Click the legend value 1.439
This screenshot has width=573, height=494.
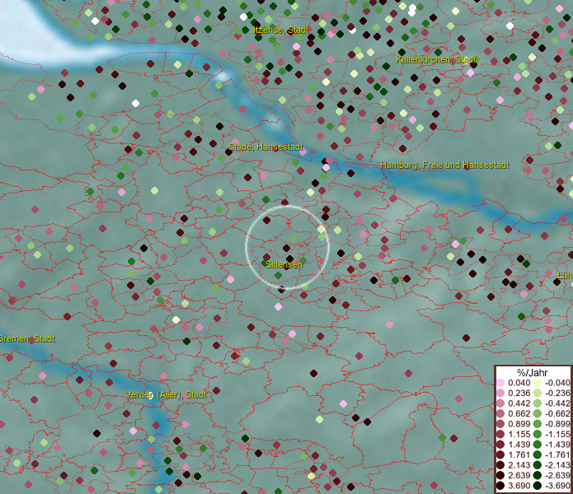point(519,445)
